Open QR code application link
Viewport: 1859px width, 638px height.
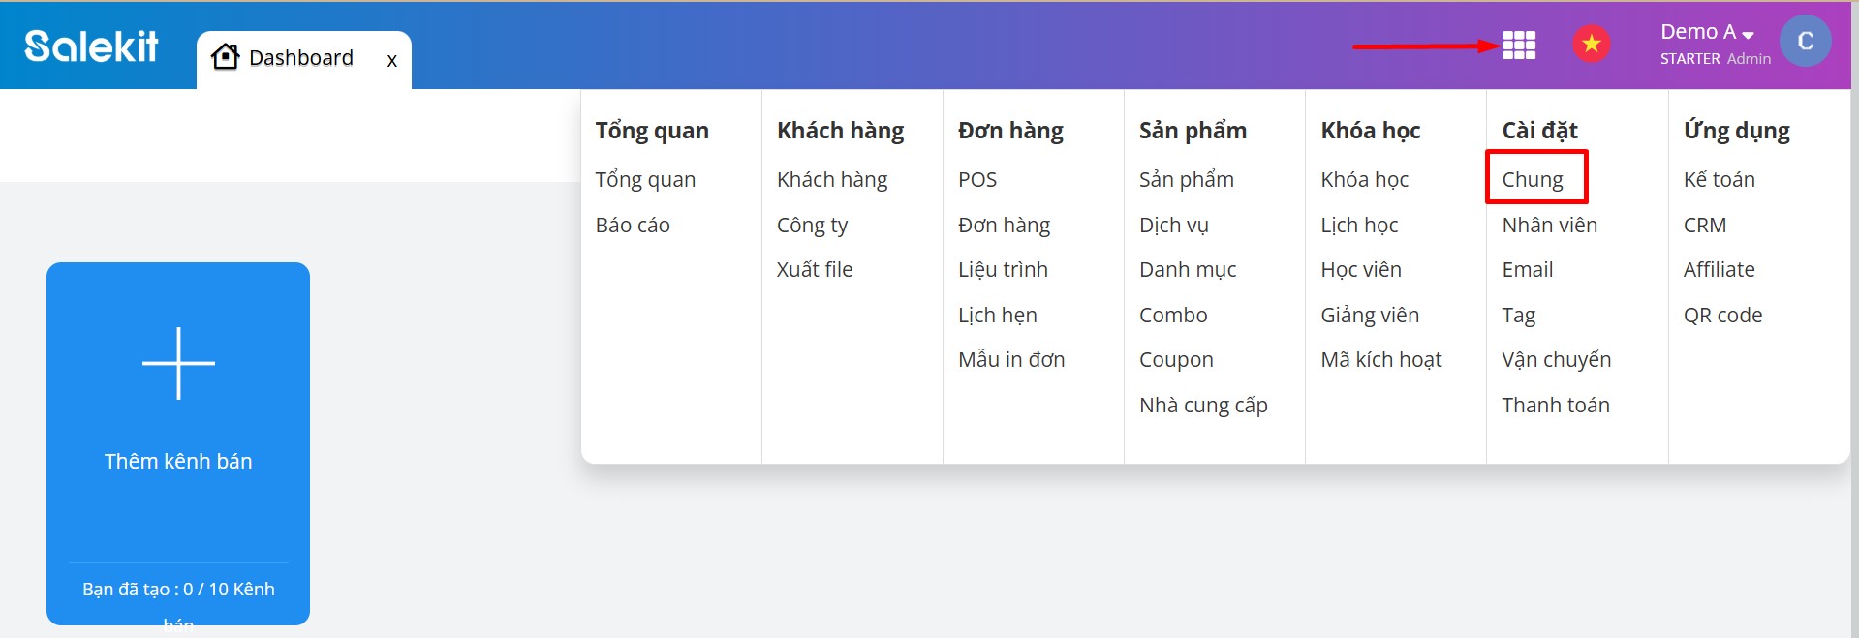point(1722,316)
